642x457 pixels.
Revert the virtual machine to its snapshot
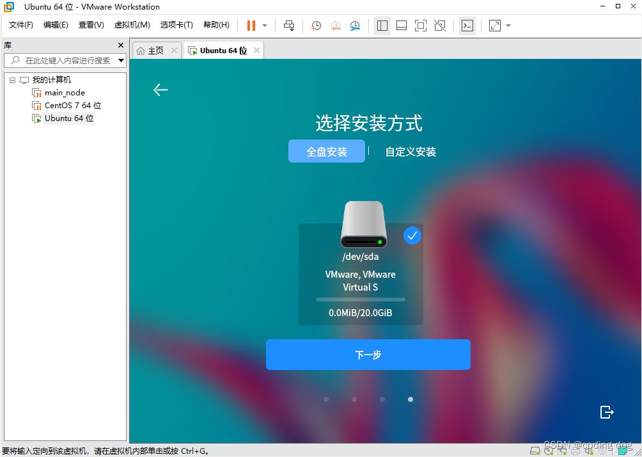click(336, 26)
